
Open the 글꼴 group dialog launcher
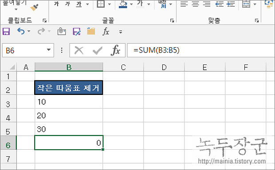(x=172, y=21)
